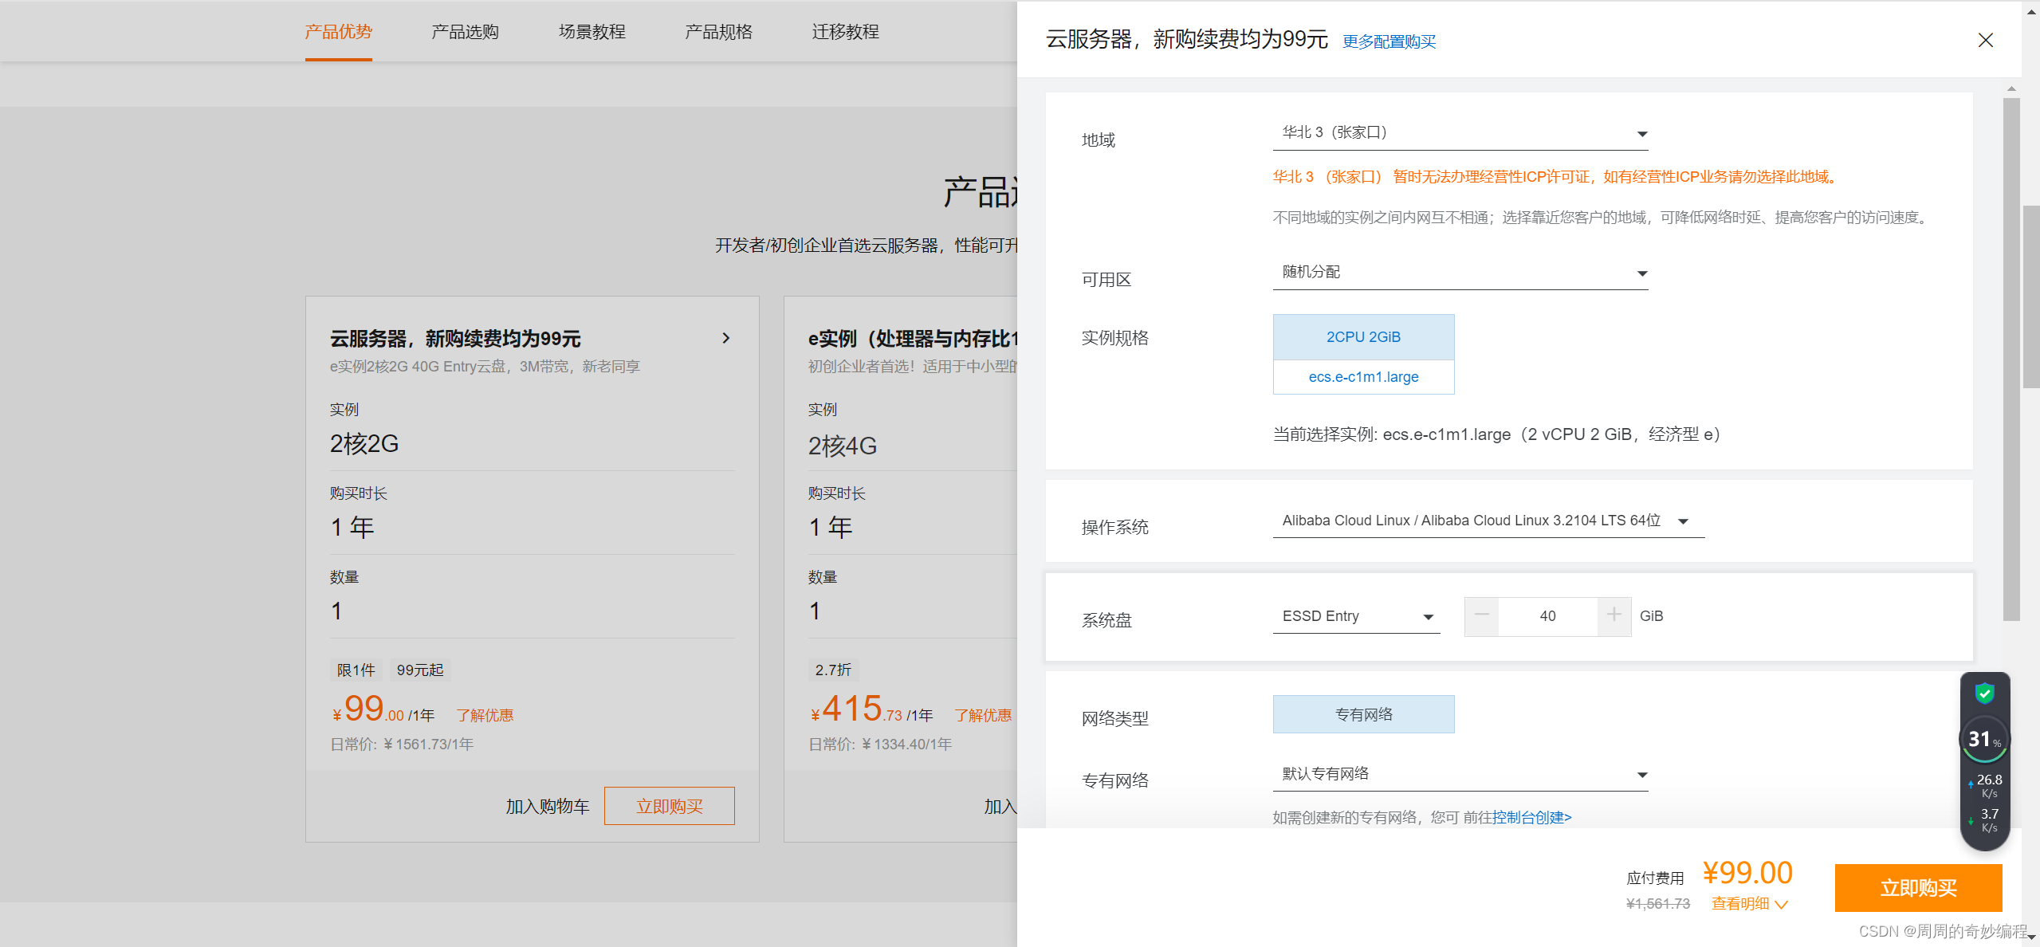Click the 限1件 tag on first card
Image resolution: width=2040 pixels, height=947 pixels.
[356, 670]
